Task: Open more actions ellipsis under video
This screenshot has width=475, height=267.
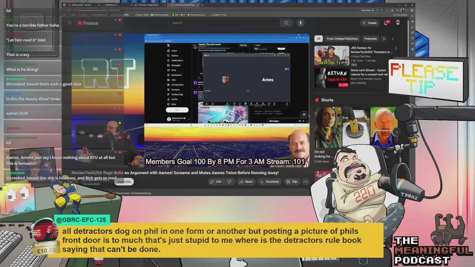Action: [x=305, y=182]
